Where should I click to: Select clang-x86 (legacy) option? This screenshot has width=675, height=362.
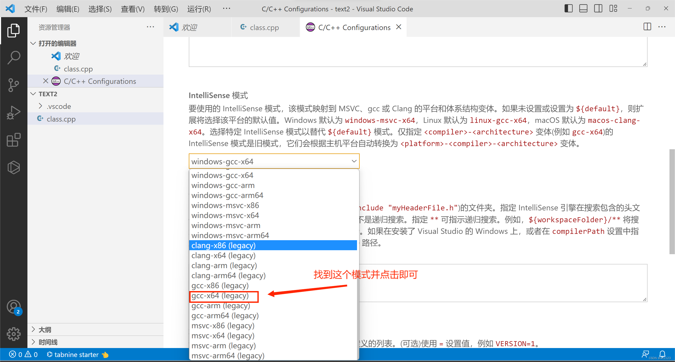tap(273, 245)
